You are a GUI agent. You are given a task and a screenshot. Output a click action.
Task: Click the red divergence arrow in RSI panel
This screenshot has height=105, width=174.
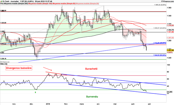(x=47, y=69)
